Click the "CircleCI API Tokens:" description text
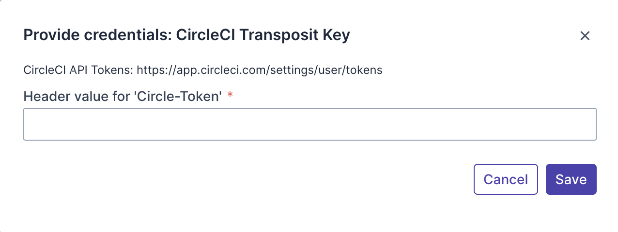Image resolution: width=618 pixels, height=232 pixels. [78, 70]
